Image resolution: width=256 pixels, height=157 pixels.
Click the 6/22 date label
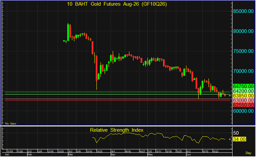216,151
